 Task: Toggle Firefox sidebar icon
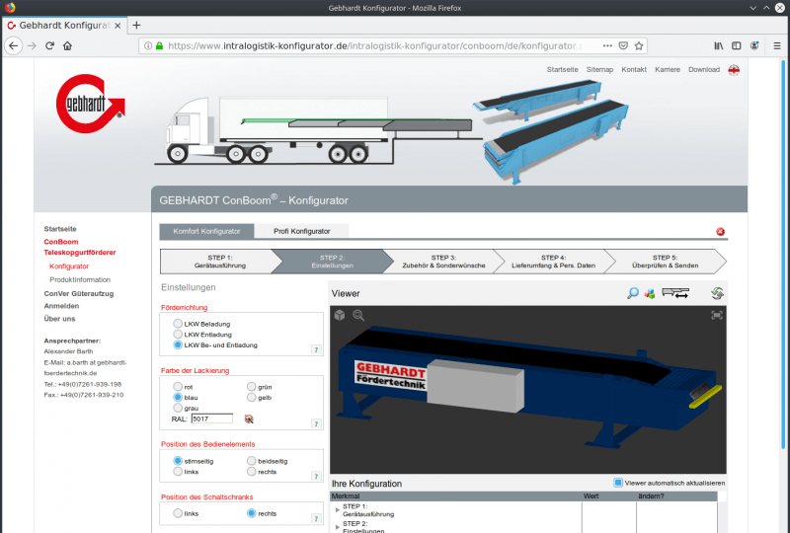click(736, 45)
